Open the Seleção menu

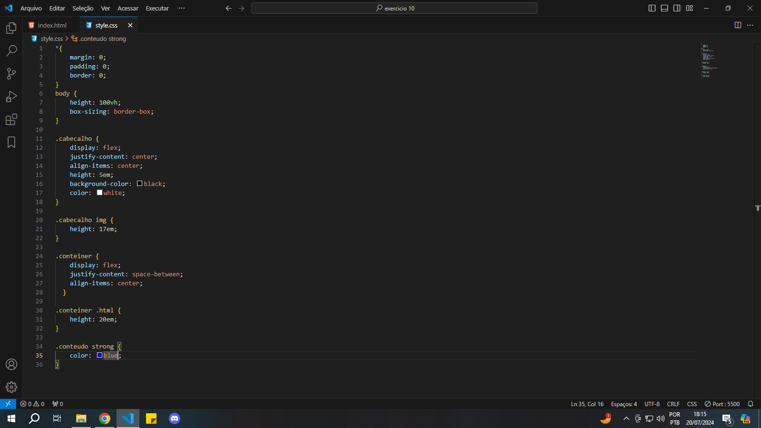83,8
